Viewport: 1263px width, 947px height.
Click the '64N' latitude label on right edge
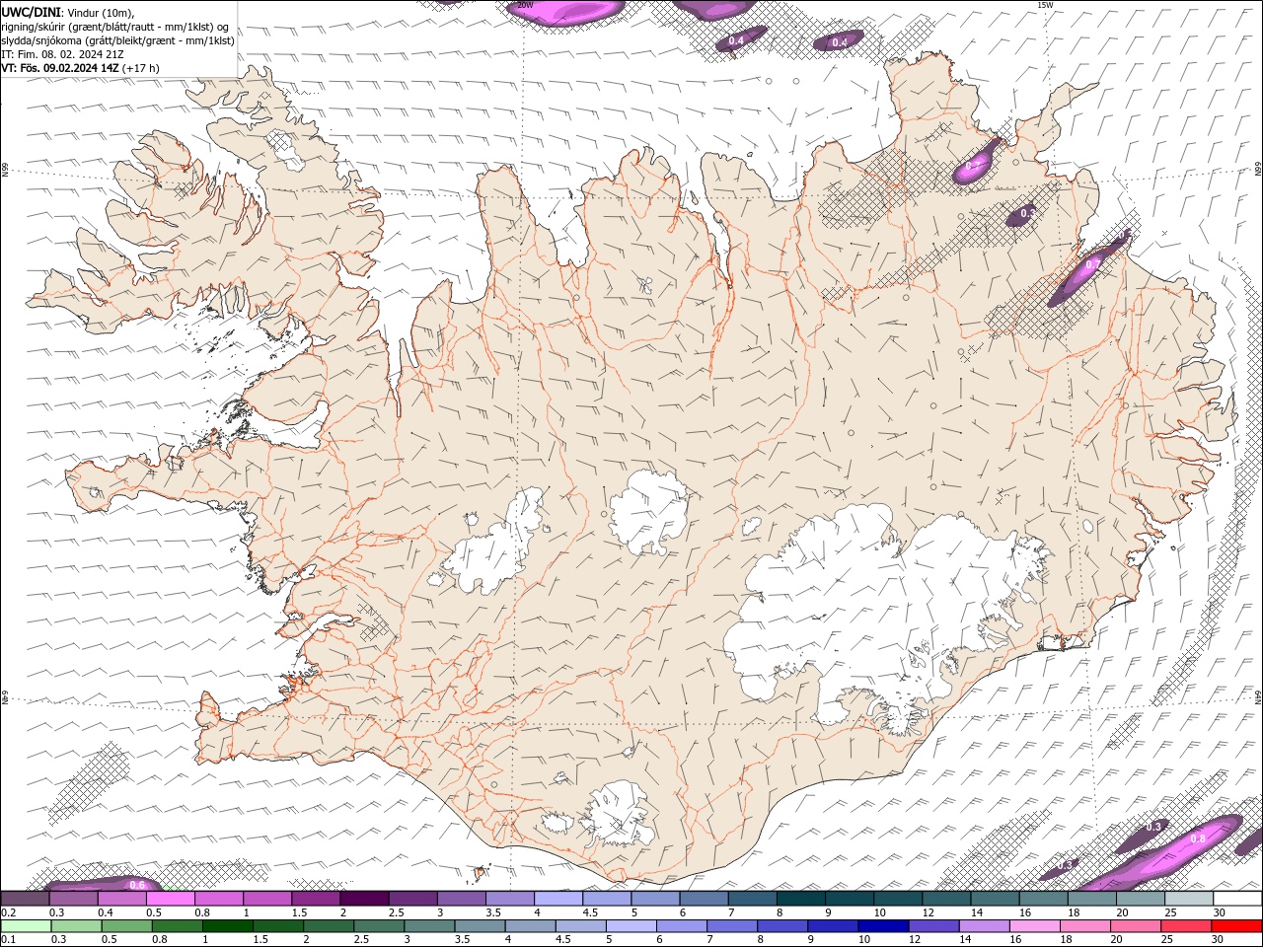[x=1258, y=695]
